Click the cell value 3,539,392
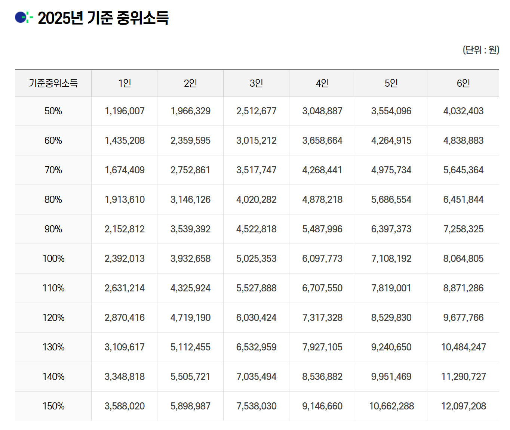Screen dimensions: 510x430 190,229
